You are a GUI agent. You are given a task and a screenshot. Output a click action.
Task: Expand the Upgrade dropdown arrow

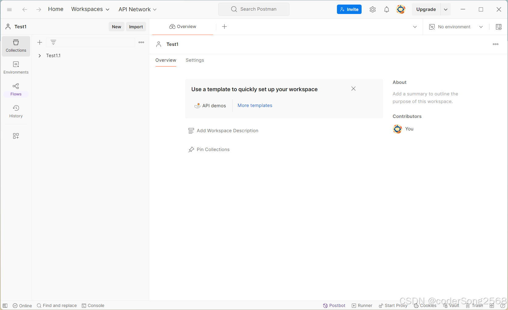(446, 9)
